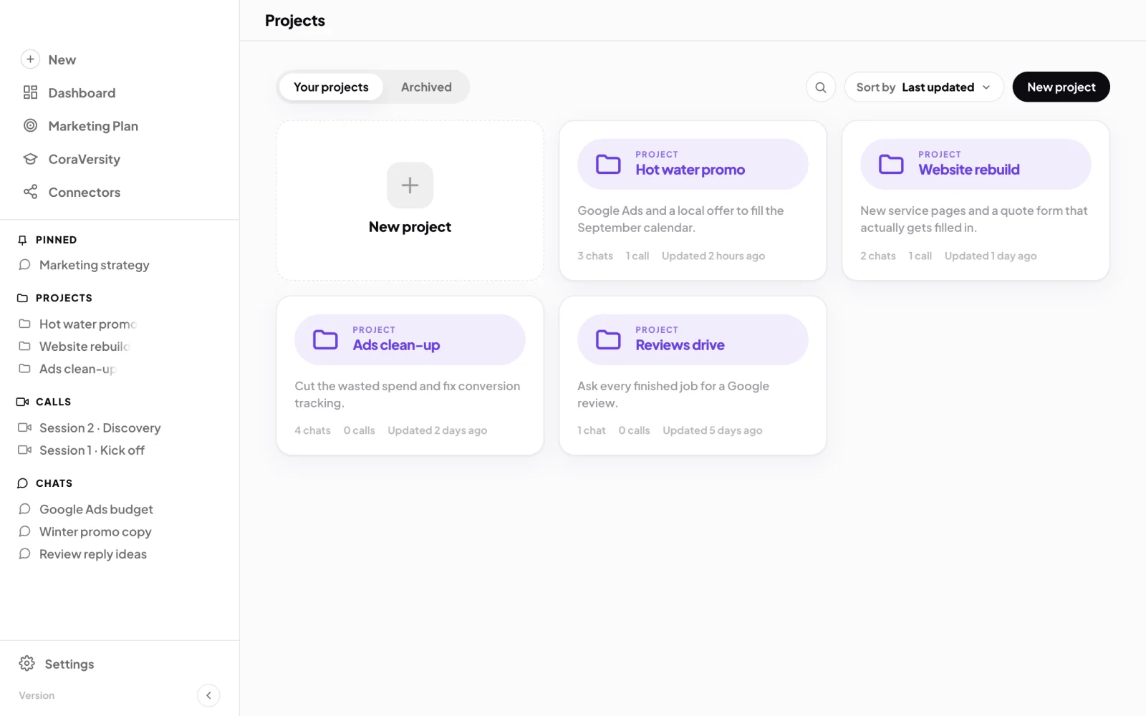Click the Marketing Plan menu label
The height and width of the screenshot is (716, 1146).
point(93,126)
